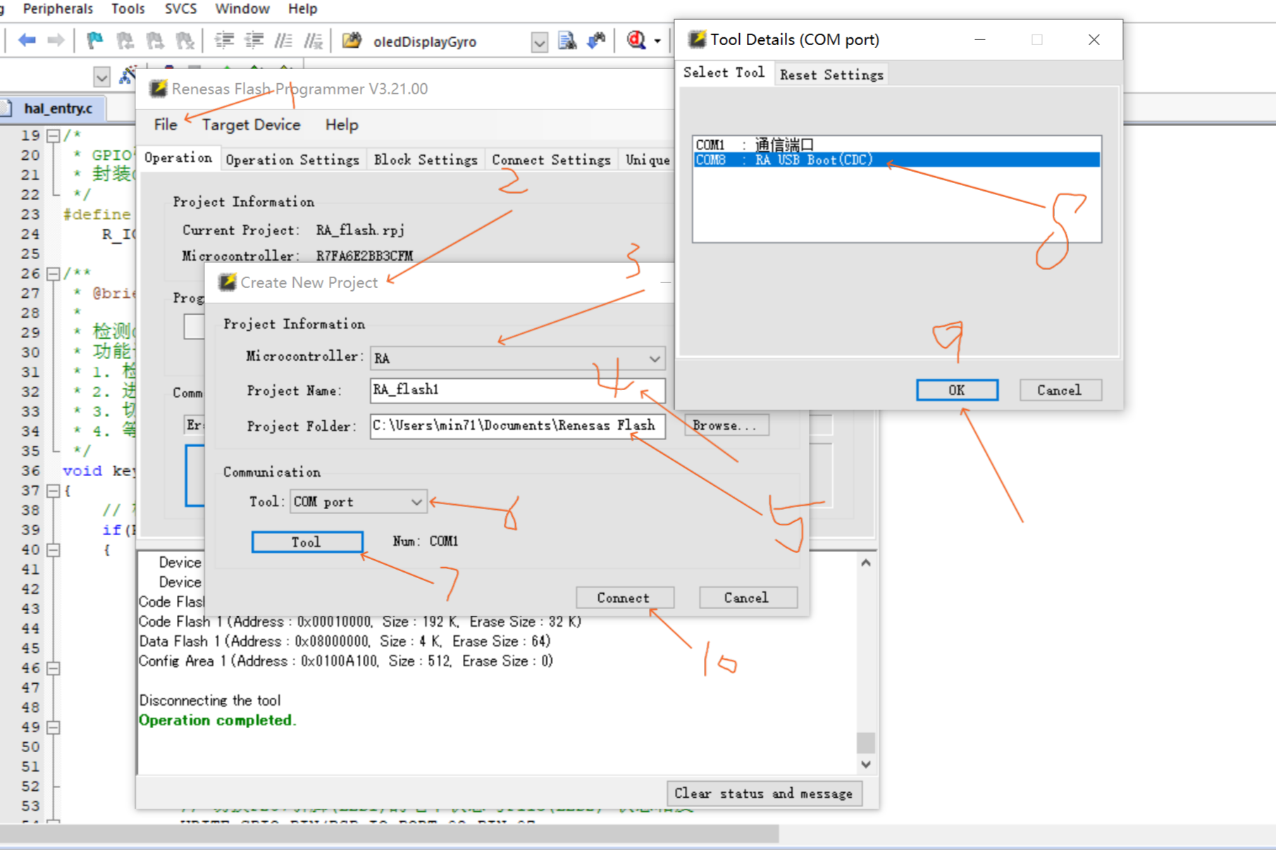Viewport: 1276px width, 850px height.
Task: Open the oledDisplayGyro search dropdown
Action: point(540,42)
